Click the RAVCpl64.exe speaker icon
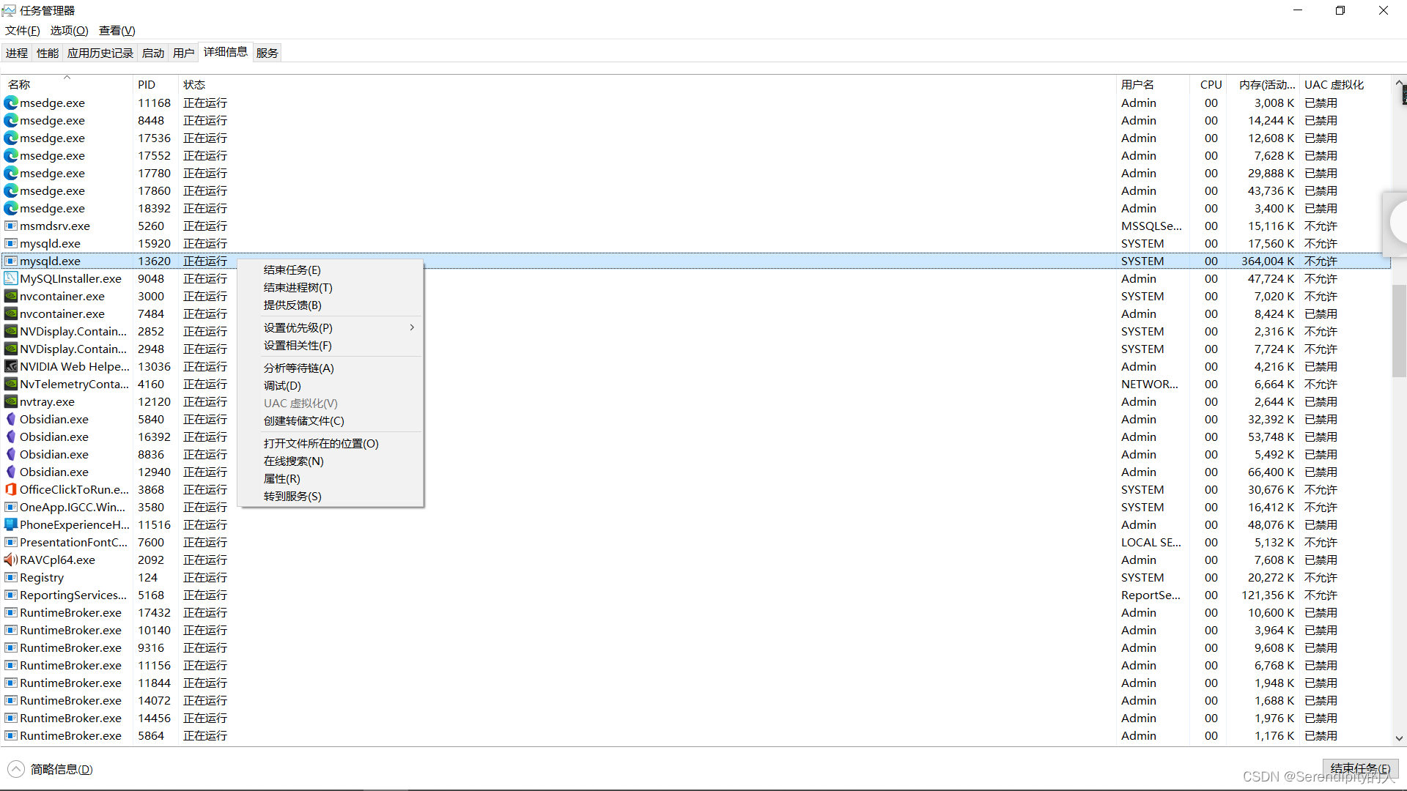1407x791 pixels. [10, 560]
